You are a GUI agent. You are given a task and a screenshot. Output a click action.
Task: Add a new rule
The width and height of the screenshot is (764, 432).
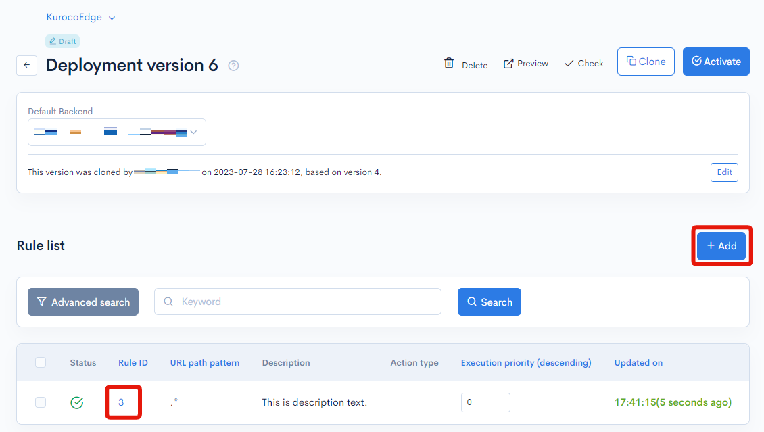[721, 246]
